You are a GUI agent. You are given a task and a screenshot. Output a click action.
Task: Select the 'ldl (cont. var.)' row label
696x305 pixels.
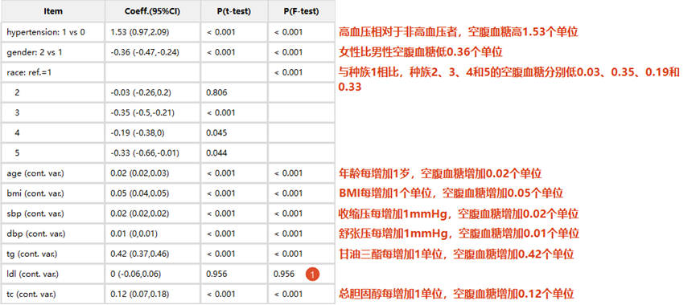click(32, 274)
